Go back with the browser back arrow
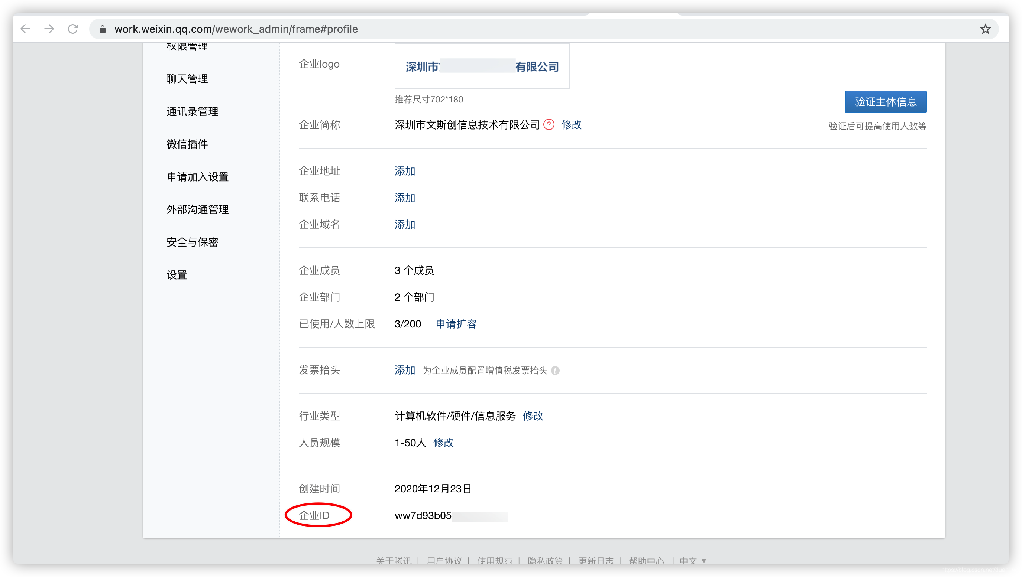Viewport: 1022px width, 577px height. pos(25,29)
